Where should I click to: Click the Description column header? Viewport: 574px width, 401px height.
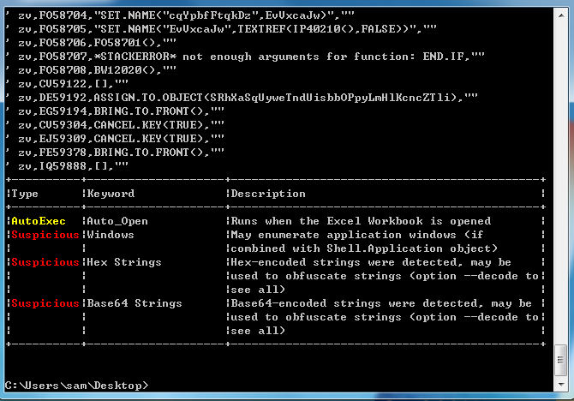pos(267,194)
